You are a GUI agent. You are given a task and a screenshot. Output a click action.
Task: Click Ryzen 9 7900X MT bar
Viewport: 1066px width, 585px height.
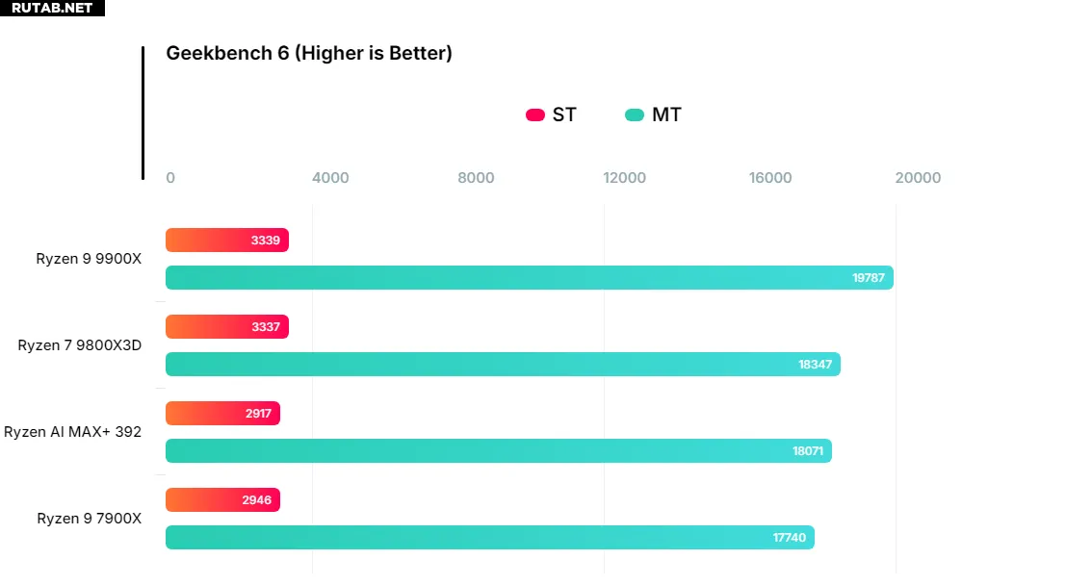(489, 538)
